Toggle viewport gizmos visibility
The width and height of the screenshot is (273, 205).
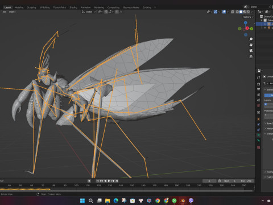point(216,12)
